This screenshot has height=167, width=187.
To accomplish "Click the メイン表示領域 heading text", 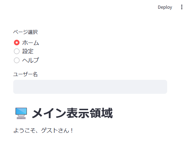I will tap(72, 113).
